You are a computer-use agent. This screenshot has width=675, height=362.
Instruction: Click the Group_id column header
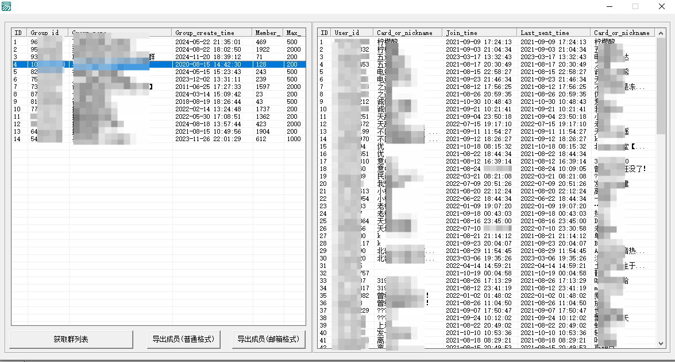click(48, 33)
